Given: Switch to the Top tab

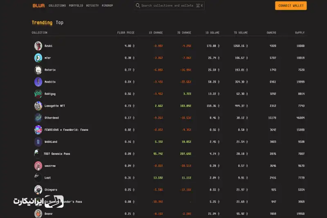Looking at the screenshot, I should (x=59, y=22).
